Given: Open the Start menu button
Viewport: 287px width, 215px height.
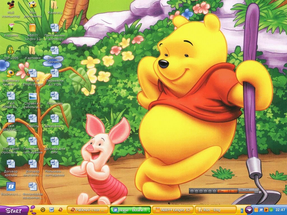Looking at the screenshot, I should [14, 211].
